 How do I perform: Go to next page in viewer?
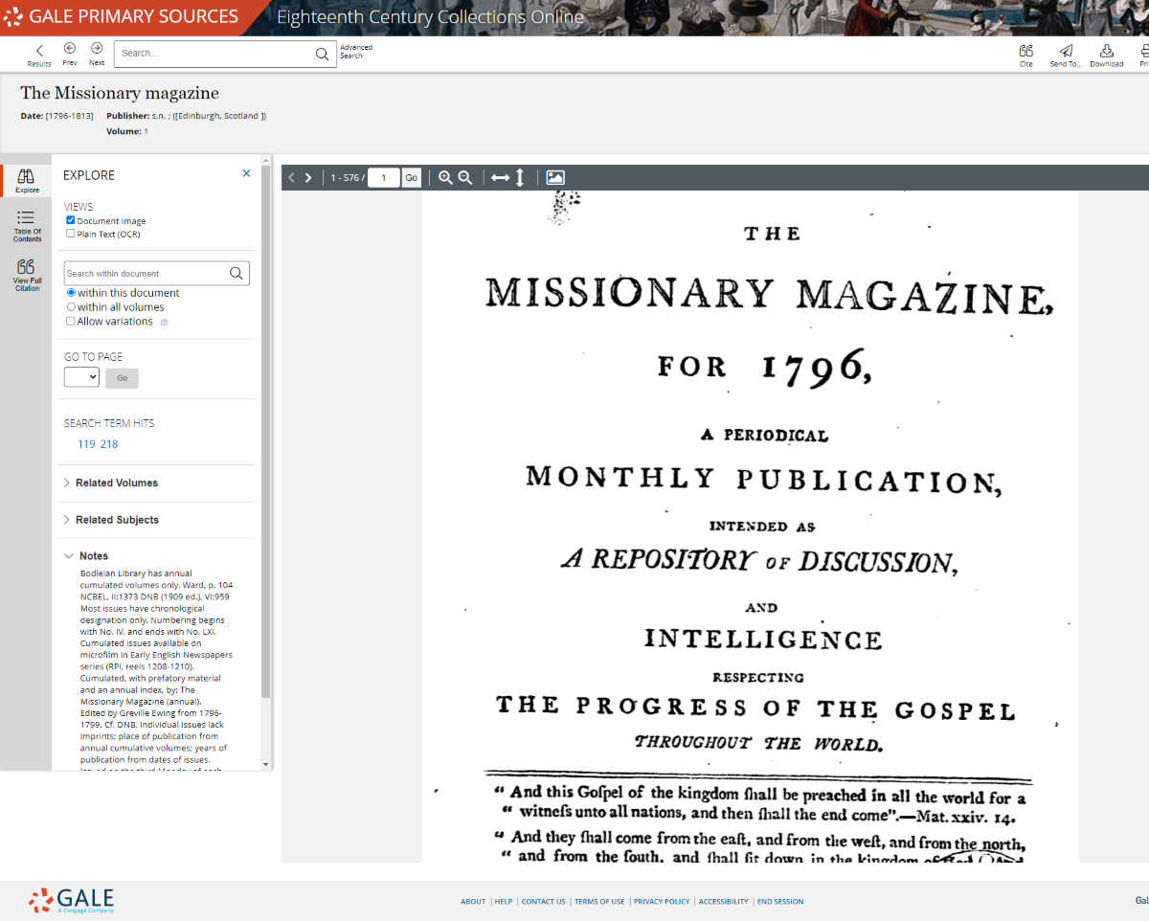307,178
